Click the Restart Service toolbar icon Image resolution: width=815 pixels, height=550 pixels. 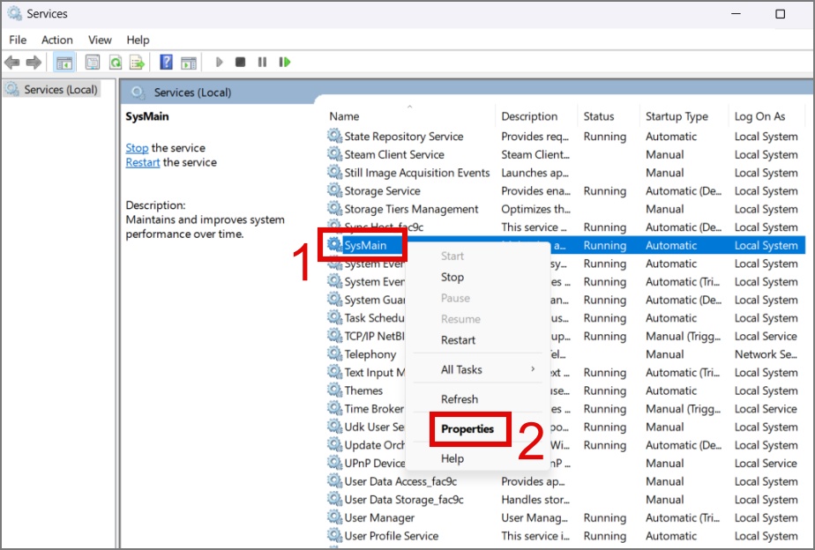click(x=284, y=63)
